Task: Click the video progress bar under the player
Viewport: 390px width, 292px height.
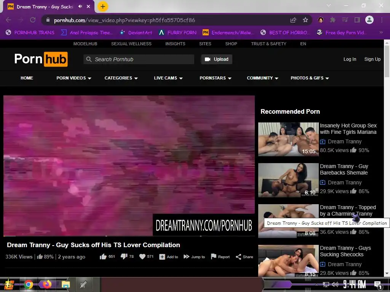Action: click(129, 236)
